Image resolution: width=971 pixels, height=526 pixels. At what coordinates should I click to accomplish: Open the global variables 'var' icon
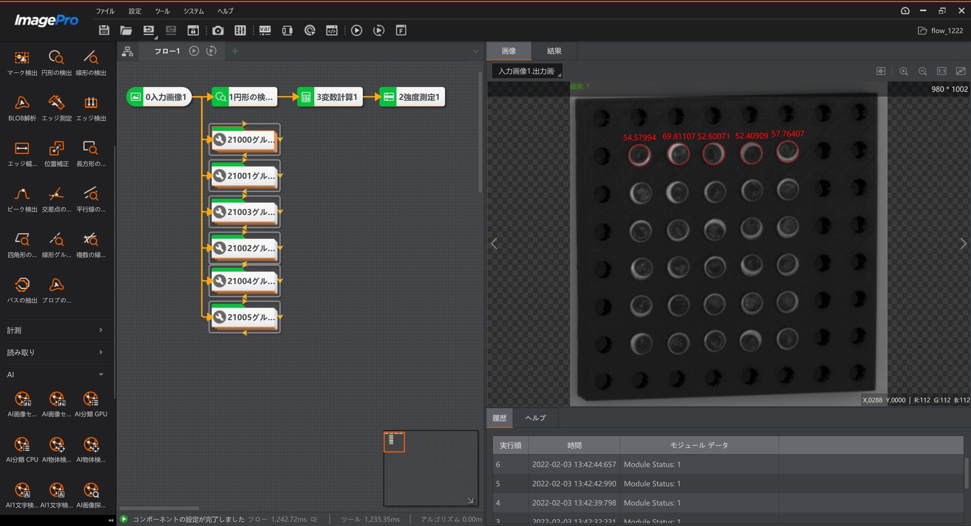[x=265, y=30]
